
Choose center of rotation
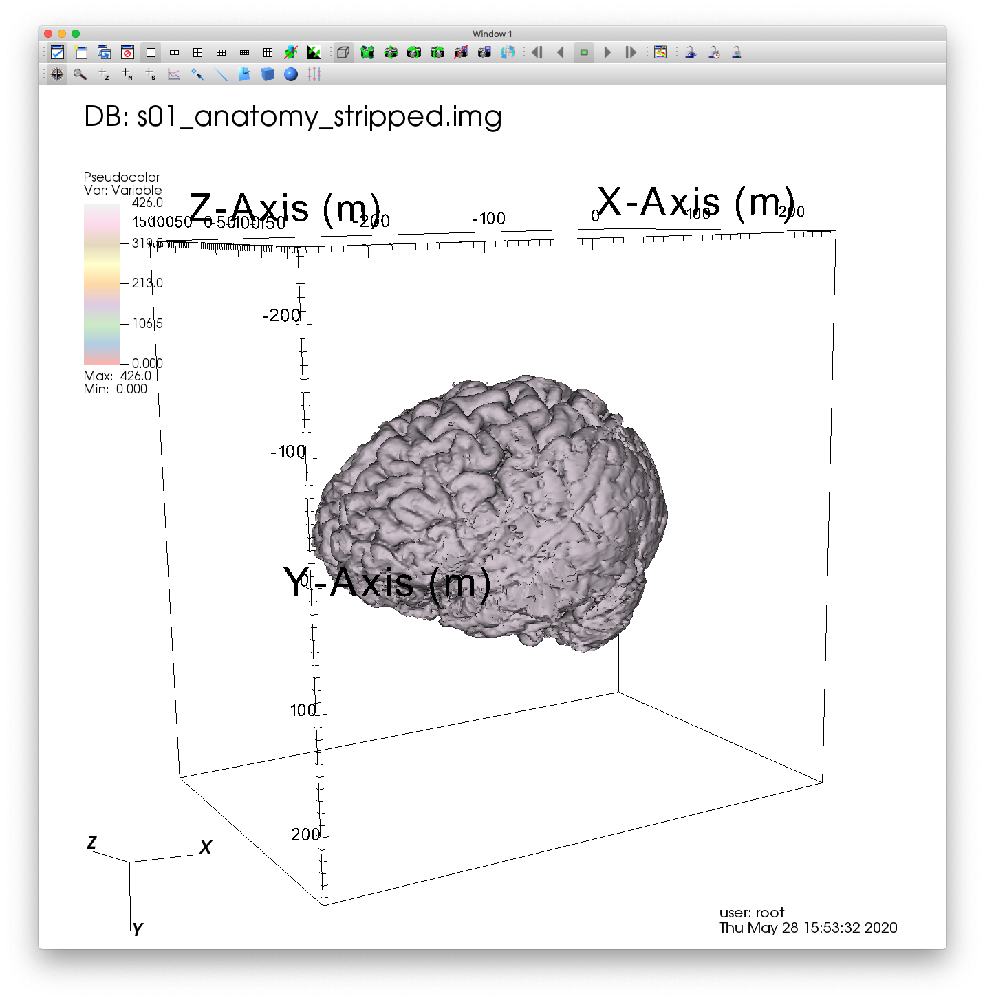(508, 52)
